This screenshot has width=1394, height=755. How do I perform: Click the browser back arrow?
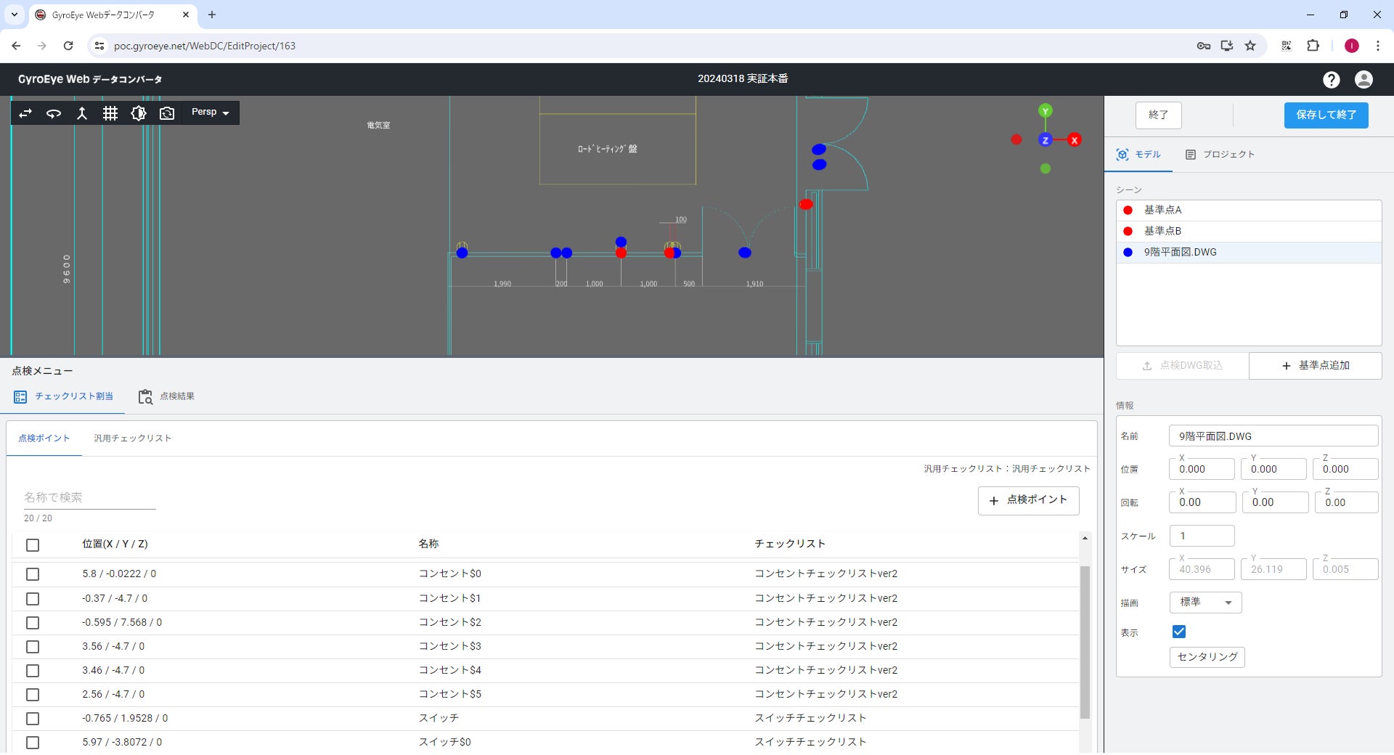[x=16, y=46]
